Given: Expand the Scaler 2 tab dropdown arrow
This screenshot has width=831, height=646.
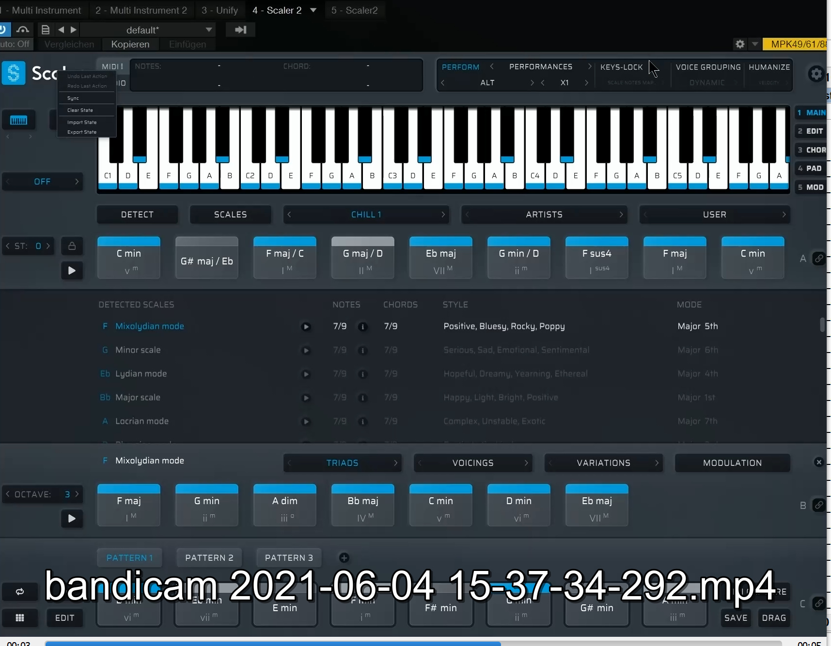Looking at the screenshot, I should [x=314, y=10].
